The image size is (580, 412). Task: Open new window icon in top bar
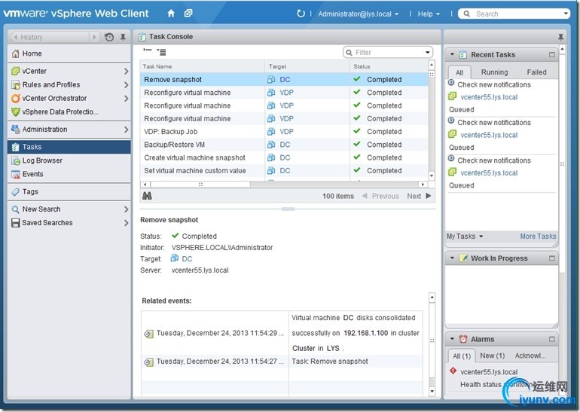pos(188,14)
